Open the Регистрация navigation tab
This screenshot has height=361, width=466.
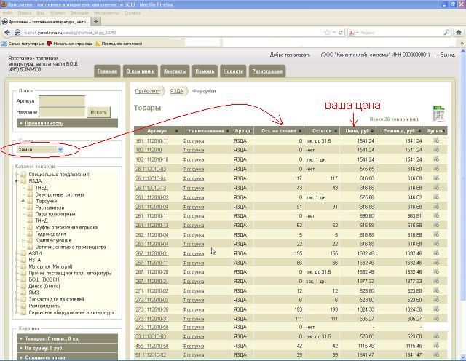tap(267, 71)
